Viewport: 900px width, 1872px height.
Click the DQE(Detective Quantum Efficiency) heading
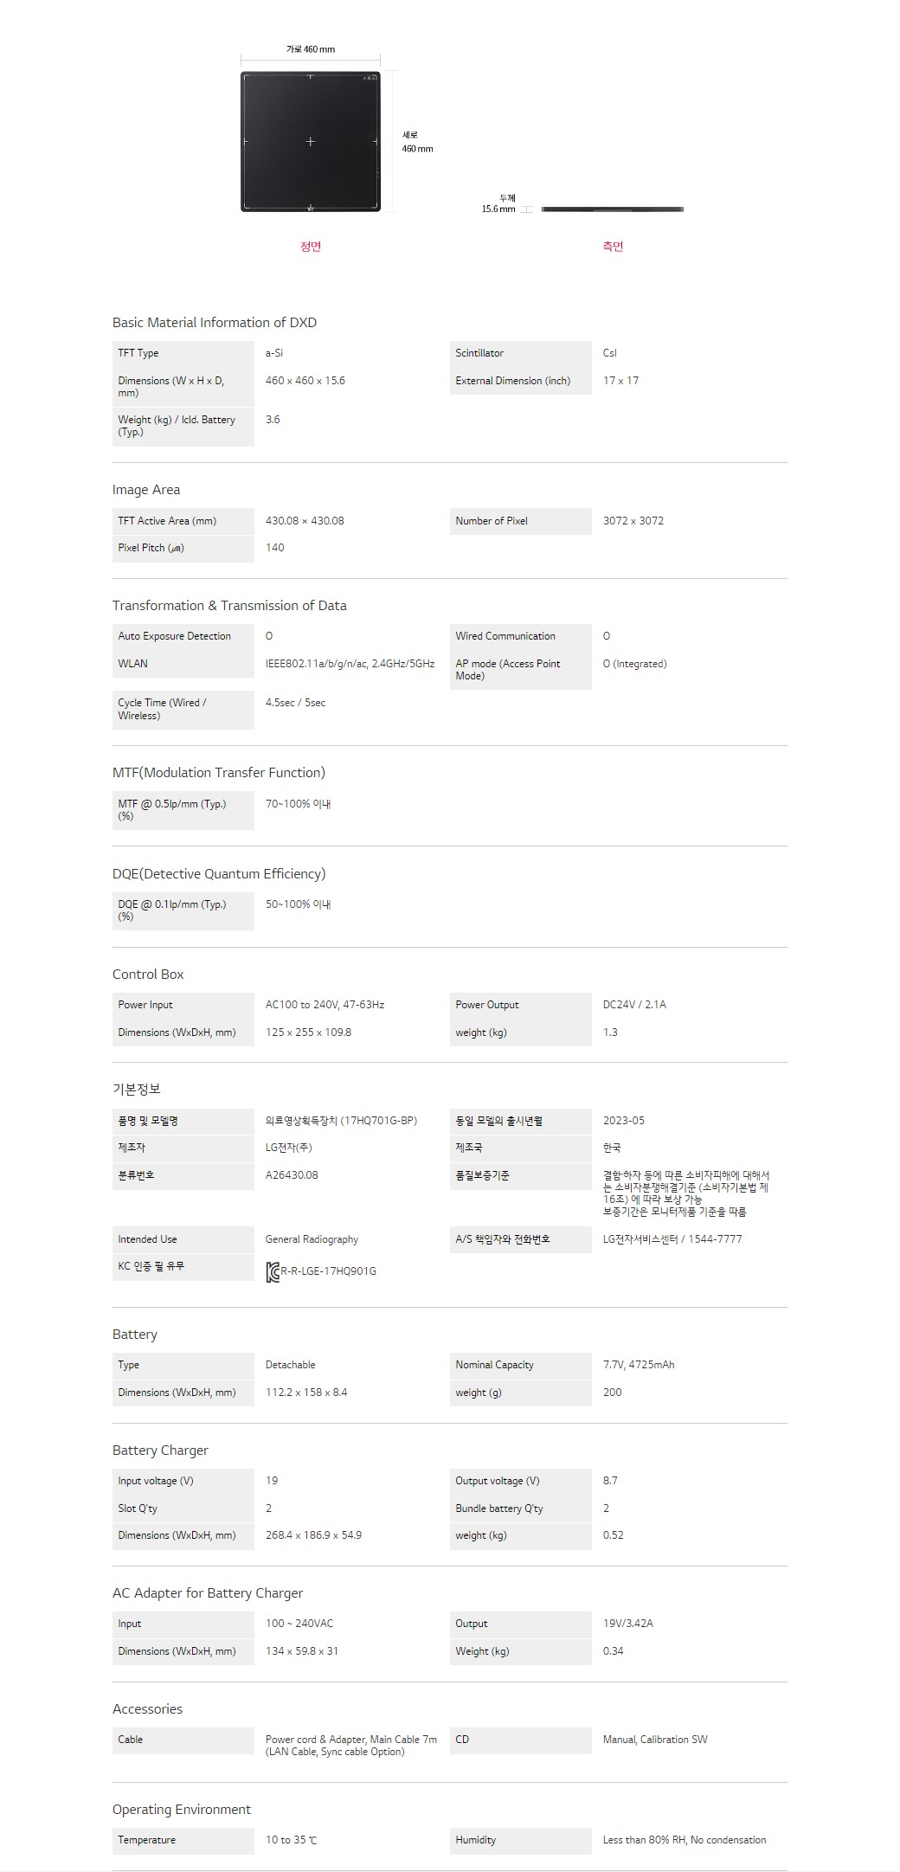[x=219, y=874]
